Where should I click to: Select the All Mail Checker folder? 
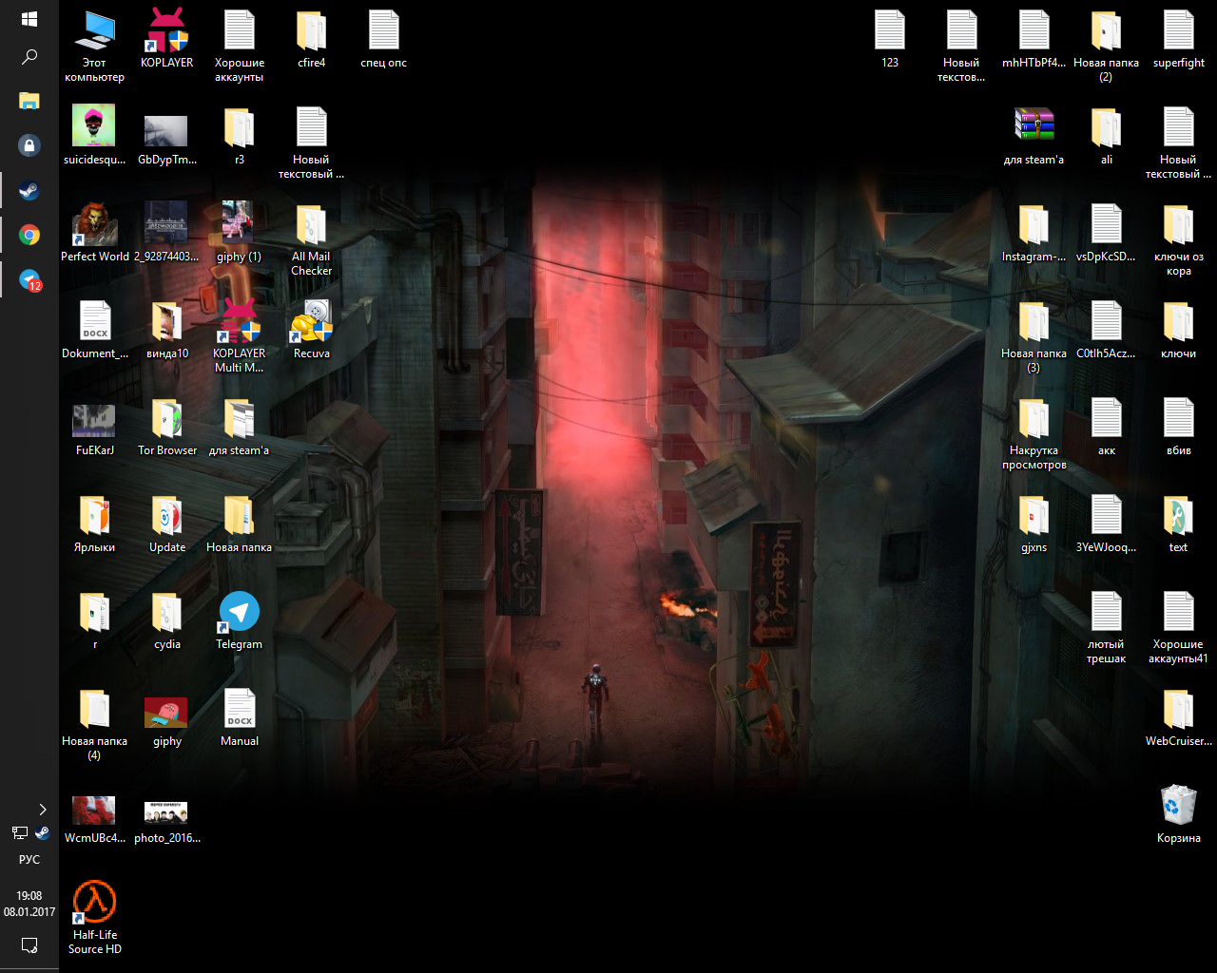pyautogui.click(x=312, y=240)
